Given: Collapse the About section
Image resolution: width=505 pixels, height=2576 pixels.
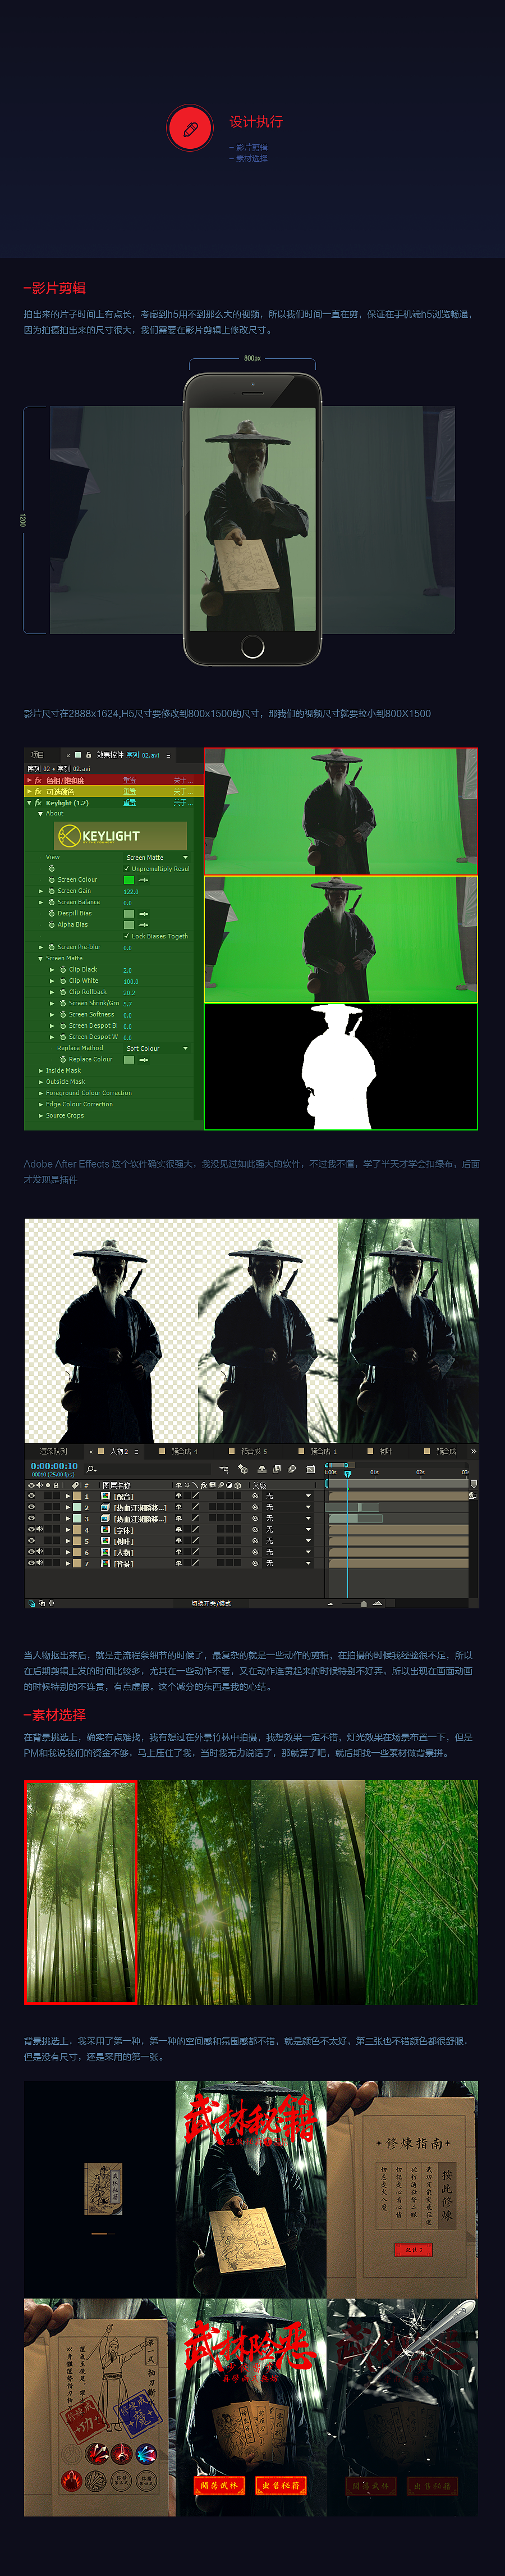Looking at the screenshot, I should 40,813.
